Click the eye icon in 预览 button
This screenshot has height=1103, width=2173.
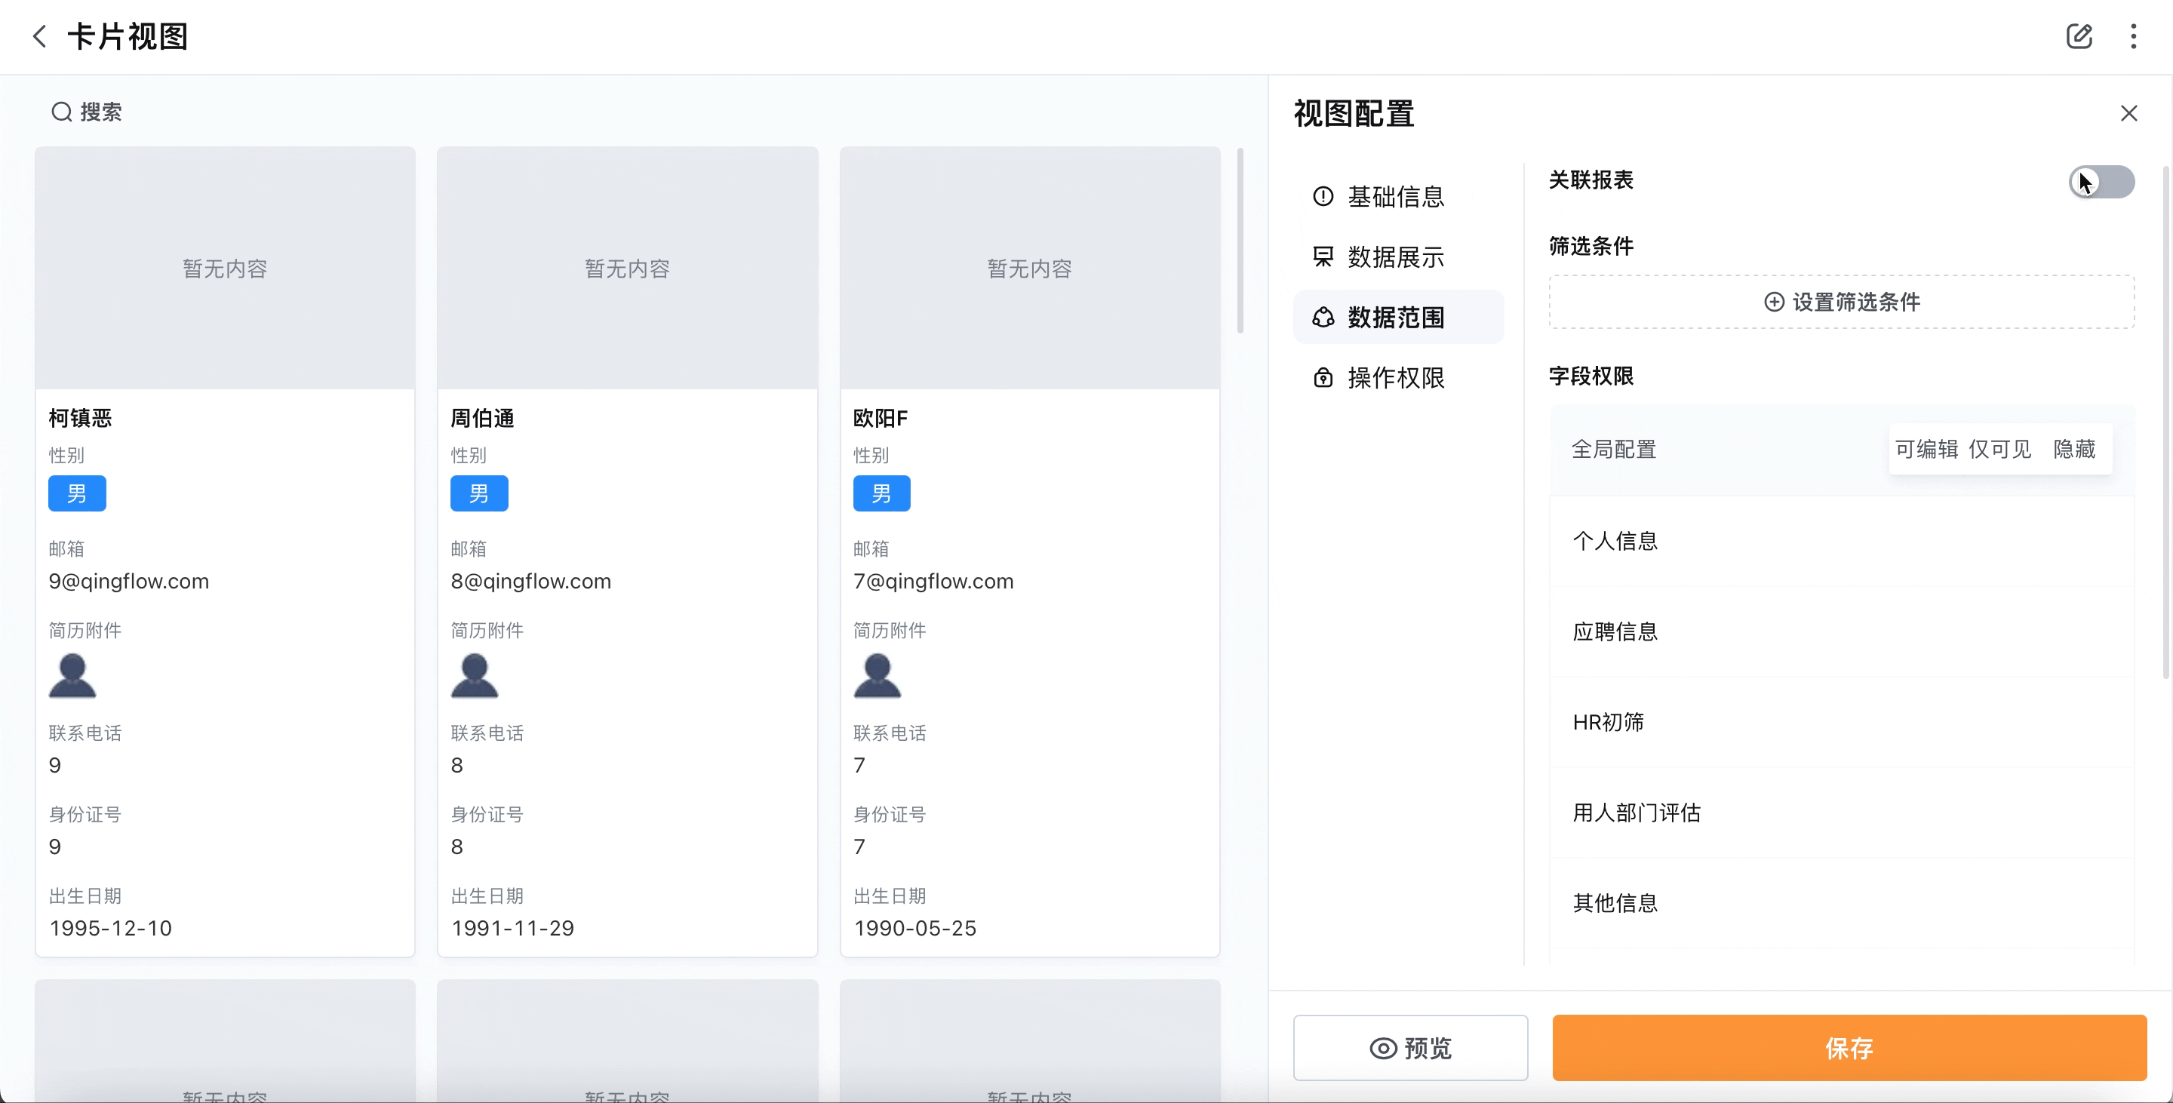pyautogui.click(x=1382, y=1048)
